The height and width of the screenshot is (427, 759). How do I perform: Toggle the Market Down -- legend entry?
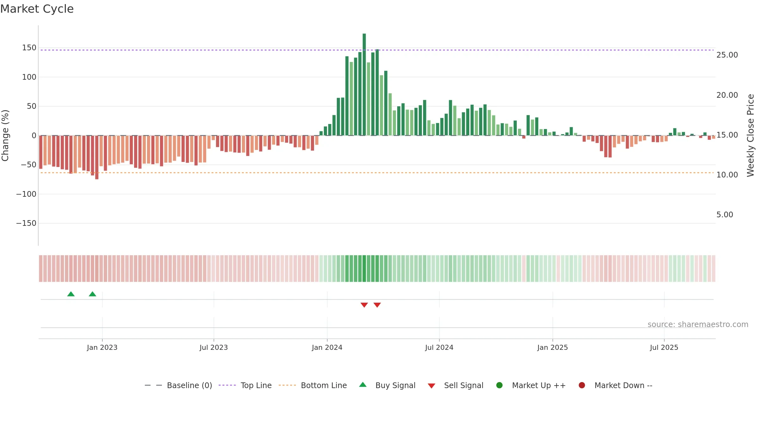(615, 385)
